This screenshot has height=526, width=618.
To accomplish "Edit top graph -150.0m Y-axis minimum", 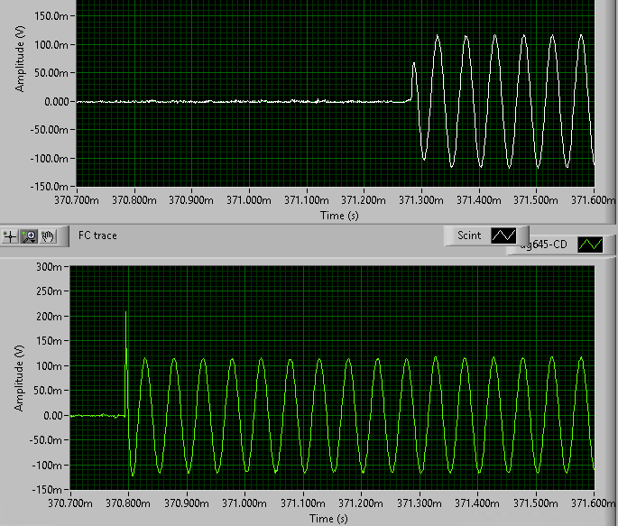I will pos(49,187).
